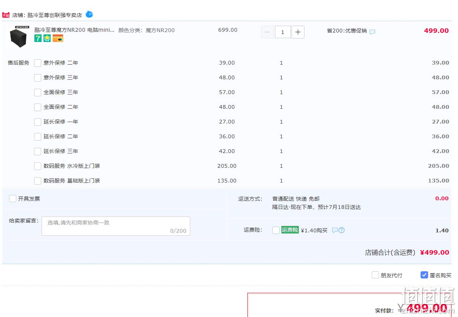Click the Tmall logo beside the store name
Screen dimensions: 458x317
pos(6,15)
